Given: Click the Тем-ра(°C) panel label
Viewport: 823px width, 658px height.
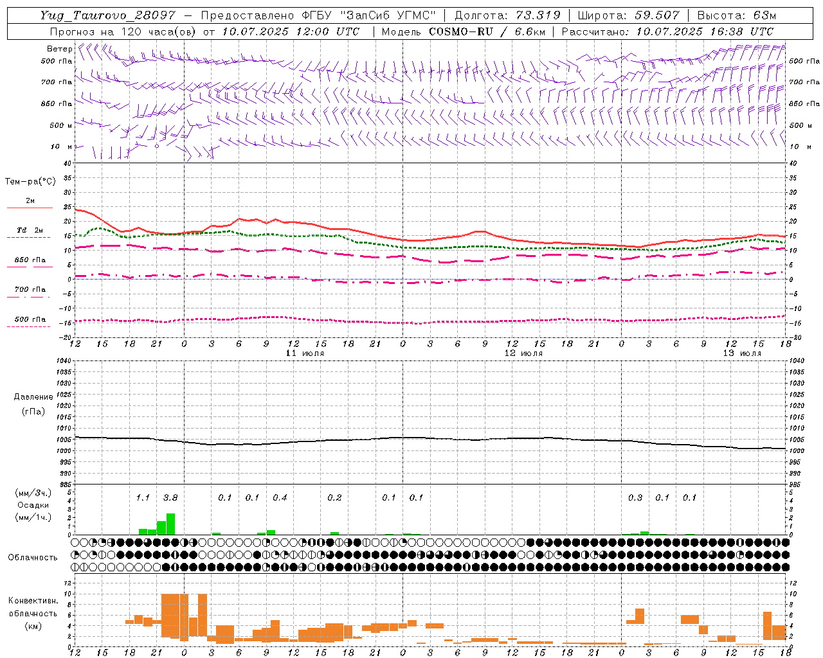Looking at the screenshot, I should (x=30, y=182).
